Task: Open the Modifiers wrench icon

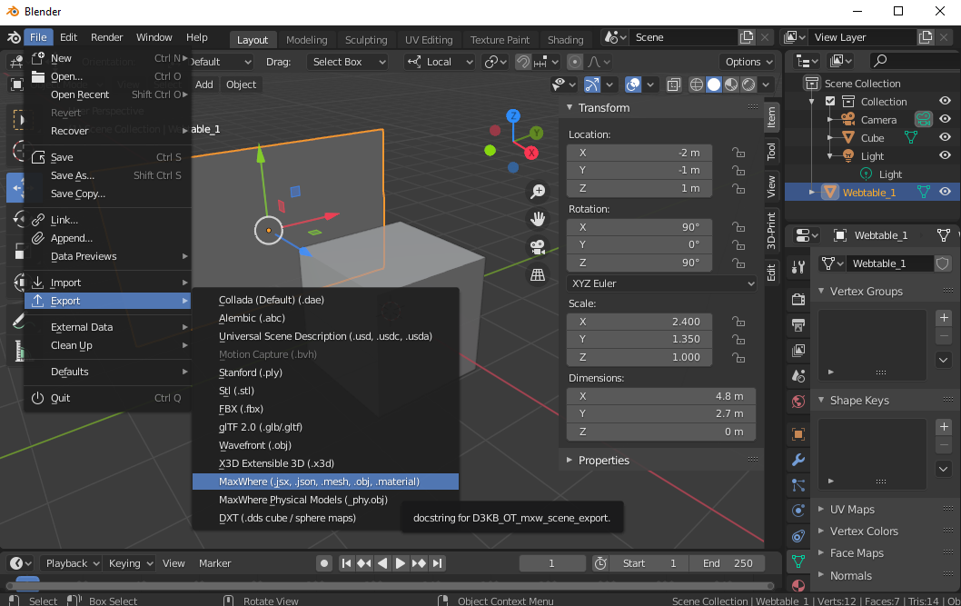Action: coord(798,460)
